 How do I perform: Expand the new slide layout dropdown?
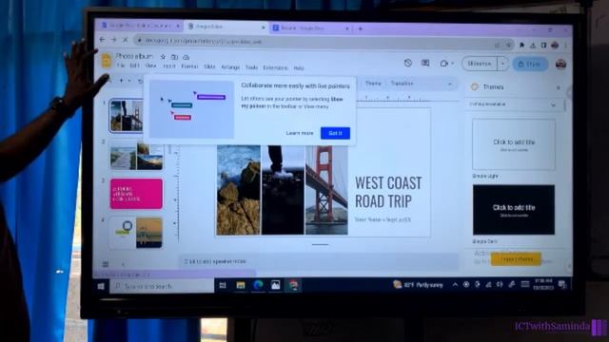pyautogui.click(x=129, y=81)
